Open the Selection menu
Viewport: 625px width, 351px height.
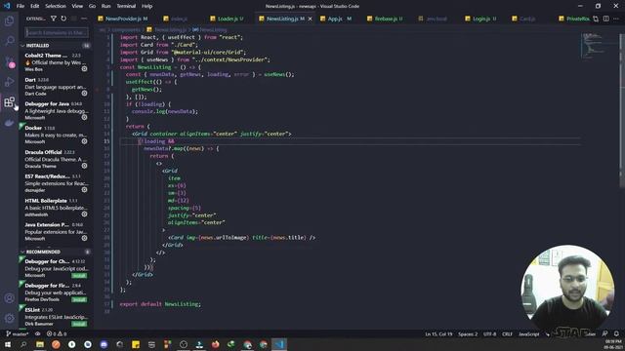click(x=56, y=6)
